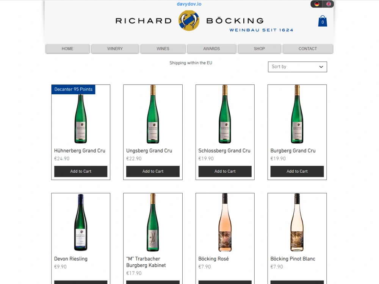Add Burgberg Grand Cru to cart
Screen dimensions: 379x284
pos(297,171)
